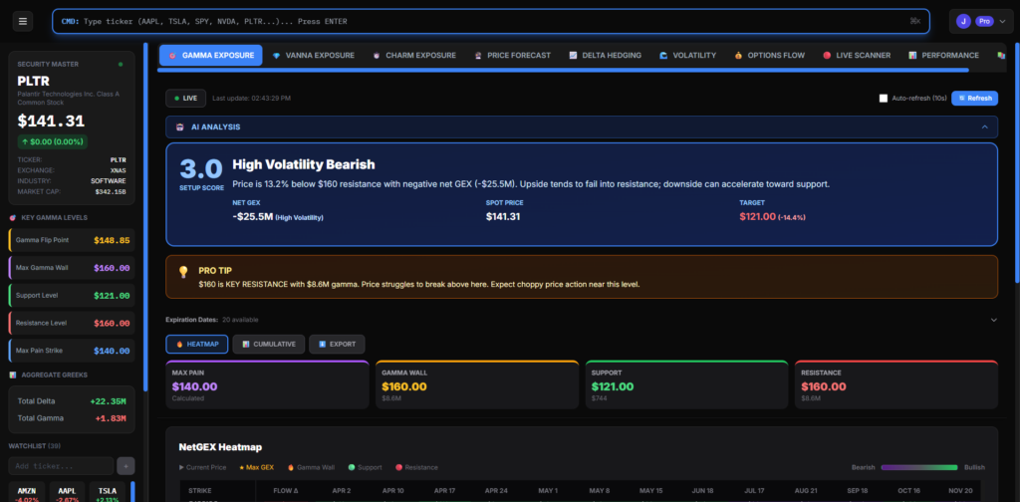
Task: Click the Gamma Flip Point $148.85 row
Action: click(72, 240)
